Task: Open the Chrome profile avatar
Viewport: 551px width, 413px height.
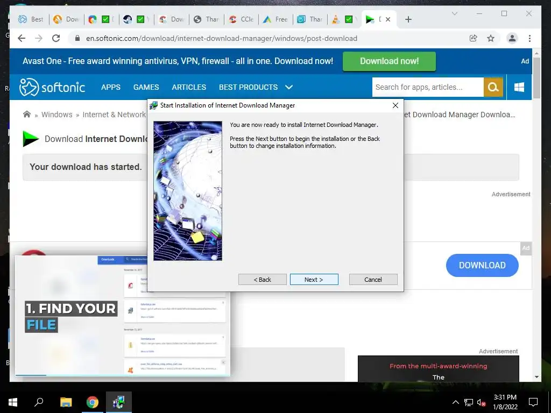Action: tap(512, 38)
